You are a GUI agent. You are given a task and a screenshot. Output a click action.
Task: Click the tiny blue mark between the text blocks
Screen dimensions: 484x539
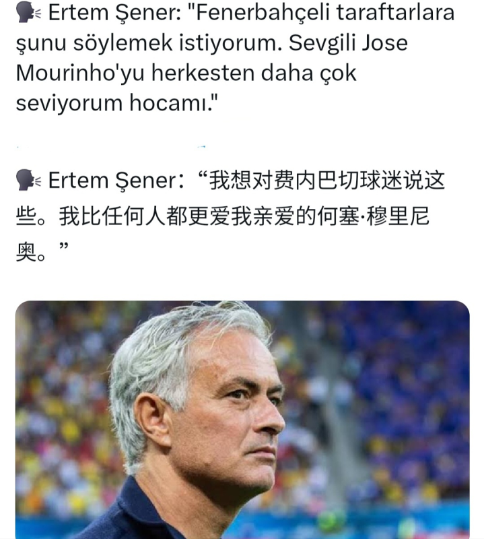point(201,146)
